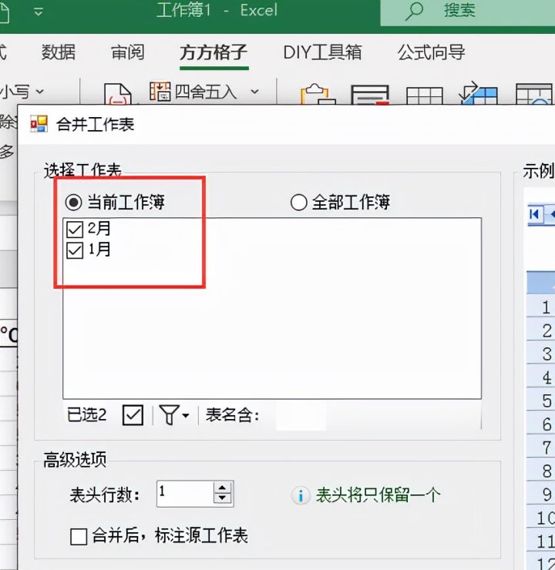Click the 表名含 text input field

[x=301, y=415]
